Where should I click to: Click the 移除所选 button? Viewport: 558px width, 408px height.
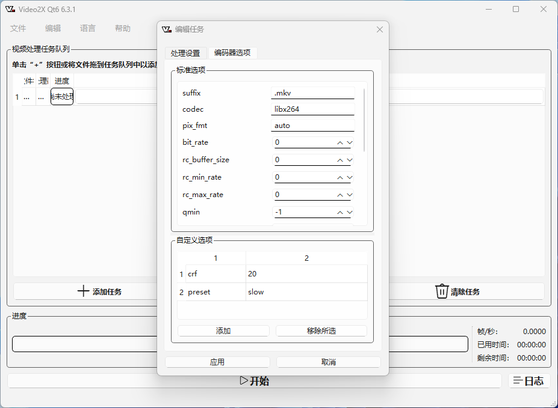point(321,331)
